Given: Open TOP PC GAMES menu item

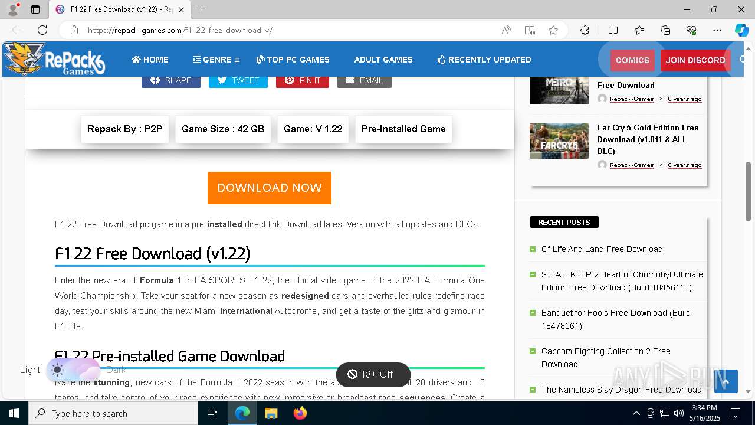Looking at the screenshot, I should click(293, 60).
